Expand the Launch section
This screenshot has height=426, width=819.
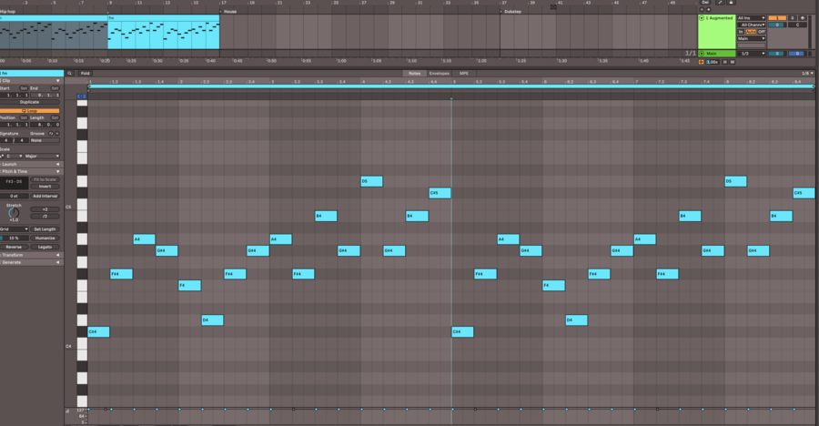point(30,164)
